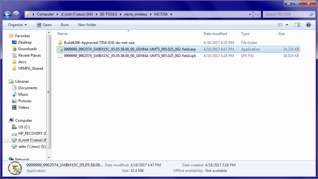
Task: Click the refresh icon beside address bar
Action: (x=257, y=14)
